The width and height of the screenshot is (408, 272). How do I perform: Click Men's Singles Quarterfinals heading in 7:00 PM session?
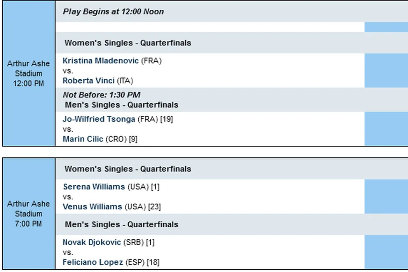click(122, 225)
